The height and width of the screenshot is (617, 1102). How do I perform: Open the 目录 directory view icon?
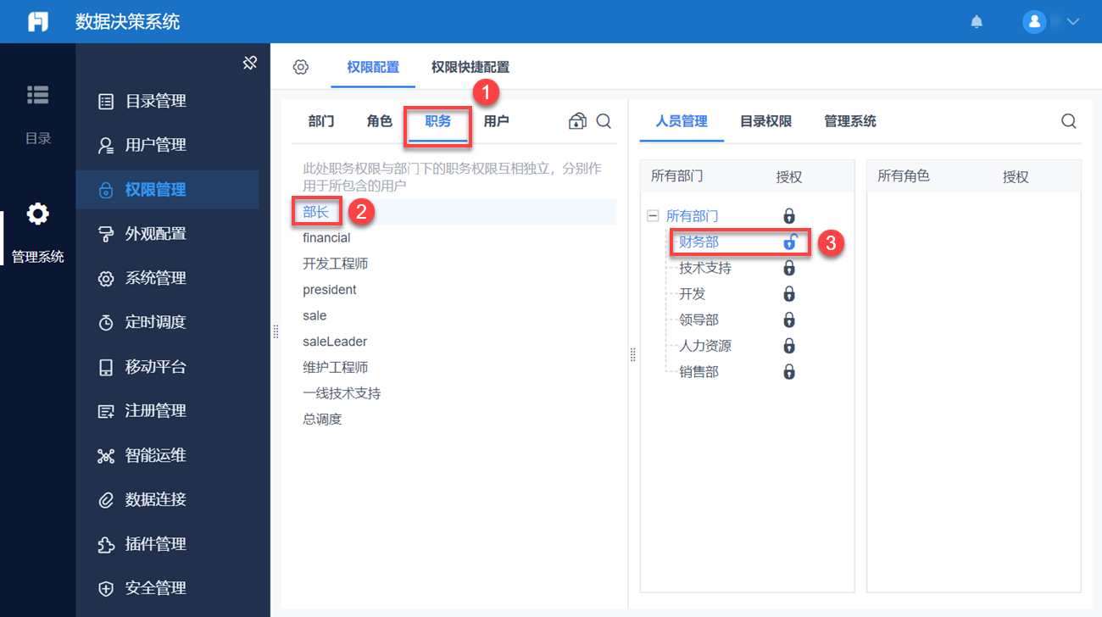pyautogui.click(x=37, y=95)
